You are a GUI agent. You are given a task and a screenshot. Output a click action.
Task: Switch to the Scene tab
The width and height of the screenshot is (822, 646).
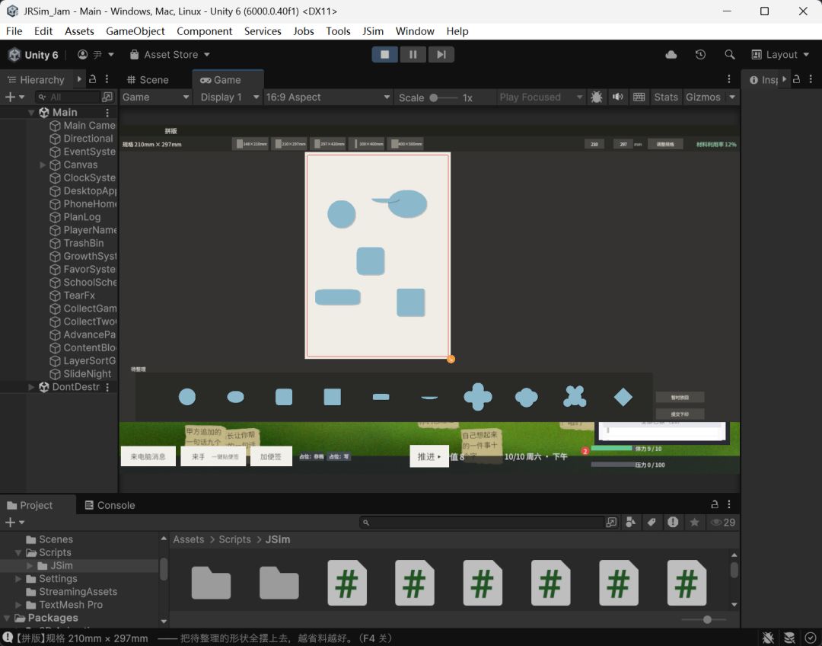tap(148, 80)
